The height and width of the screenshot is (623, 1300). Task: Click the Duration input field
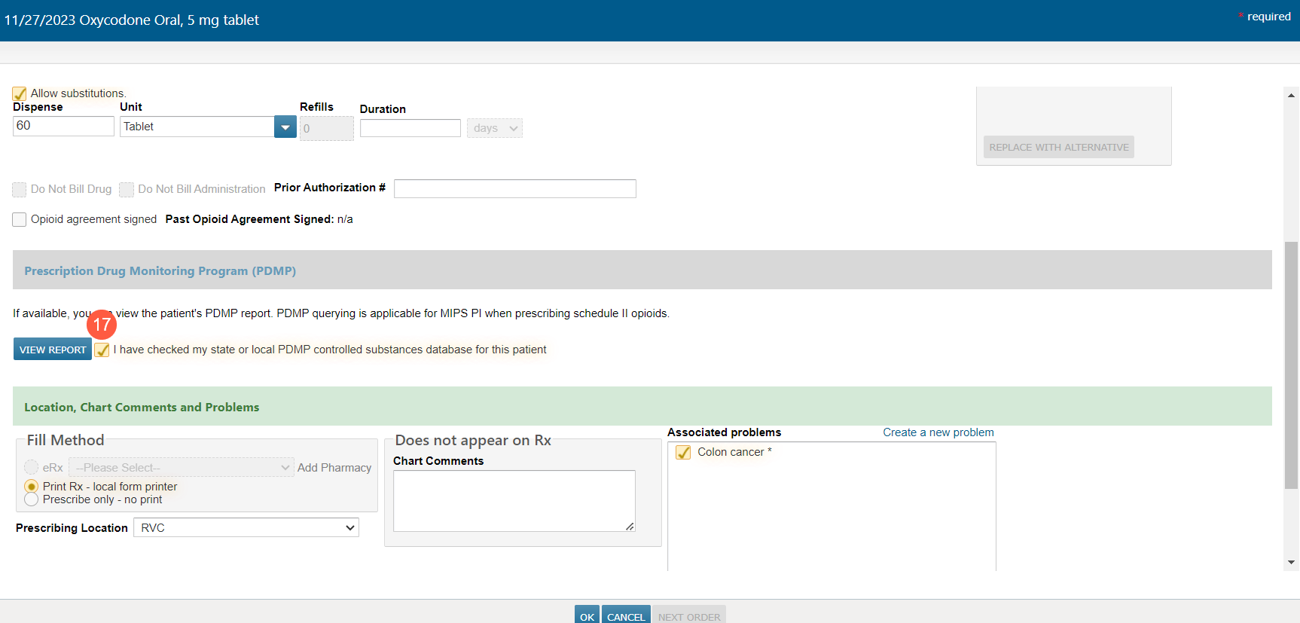tap(410, 128)
